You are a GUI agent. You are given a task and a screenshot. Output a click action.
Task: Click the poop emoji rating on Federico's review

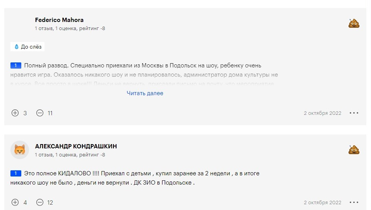click(354, 23)
